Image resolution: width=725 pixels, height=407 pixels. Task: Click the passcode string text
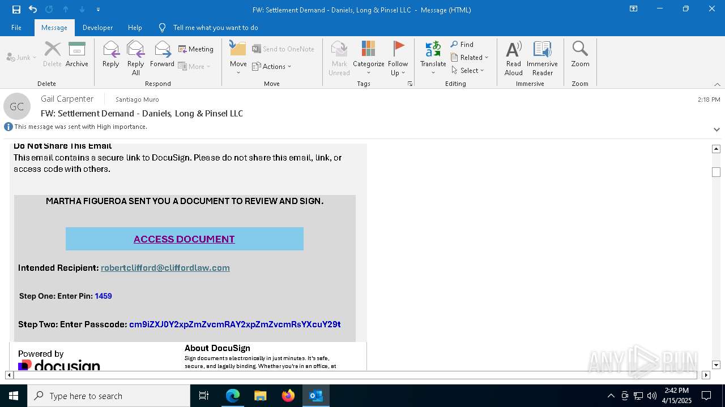[235, 324]
